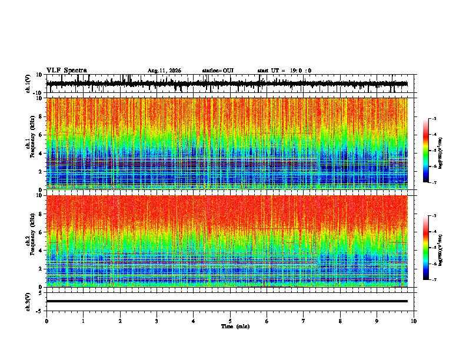Click the "-7" label on ch.2 color scale
Screen dimensions: 466x360
click(x=434, y=280)
